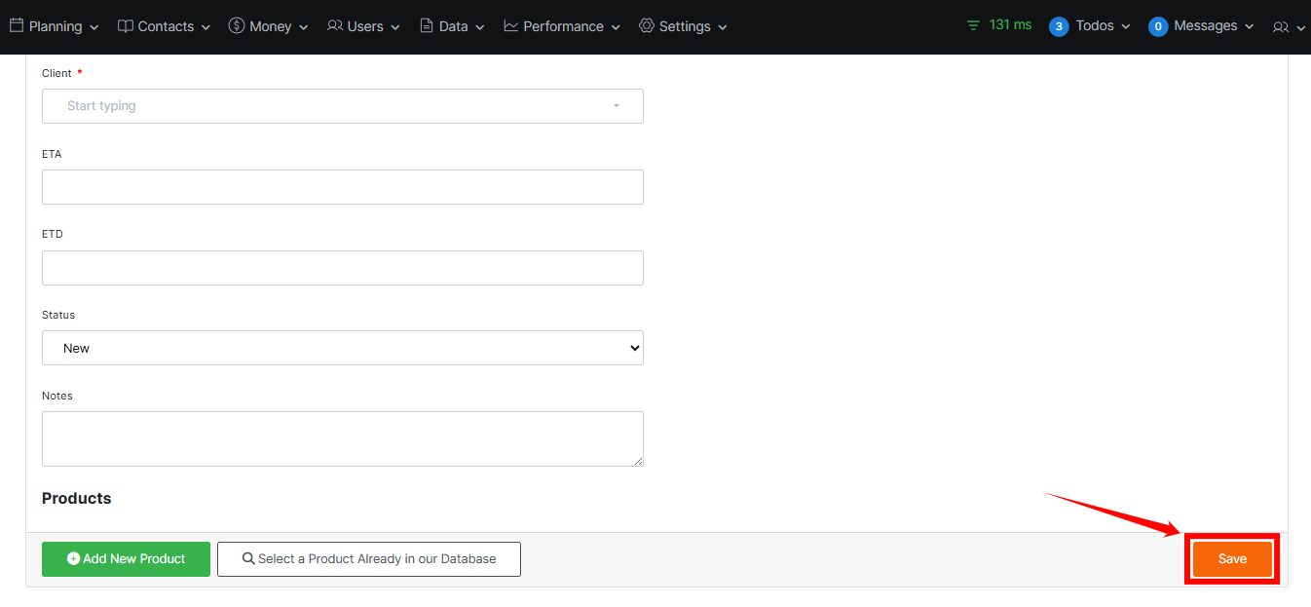Viewport: 1311px width, 607px height.
Task: Open the Planning menu
Action: [x=56, y=26]
